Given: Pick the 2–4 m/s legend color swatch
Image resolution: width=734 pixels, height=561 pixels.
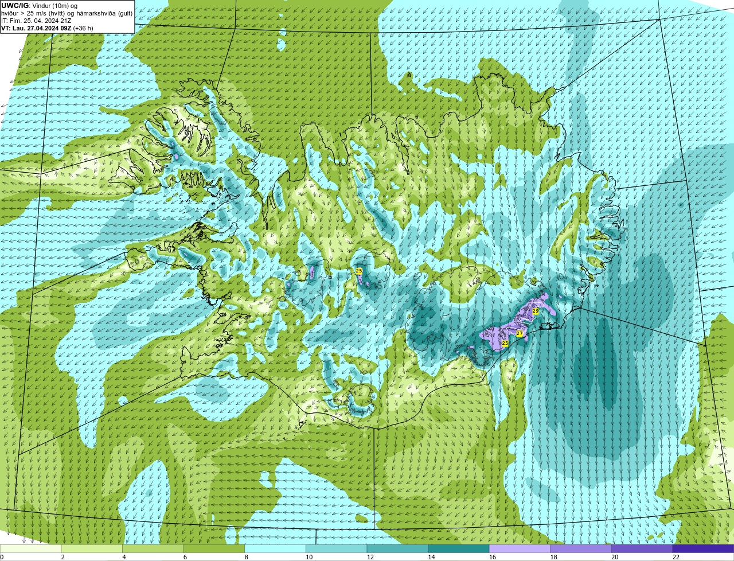Looking at the screenshot, I should click(x=92, y=549).
